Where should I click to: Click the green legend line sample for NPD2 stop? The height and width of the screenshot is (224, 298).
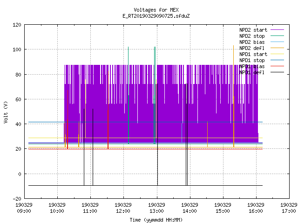(277, 35)
